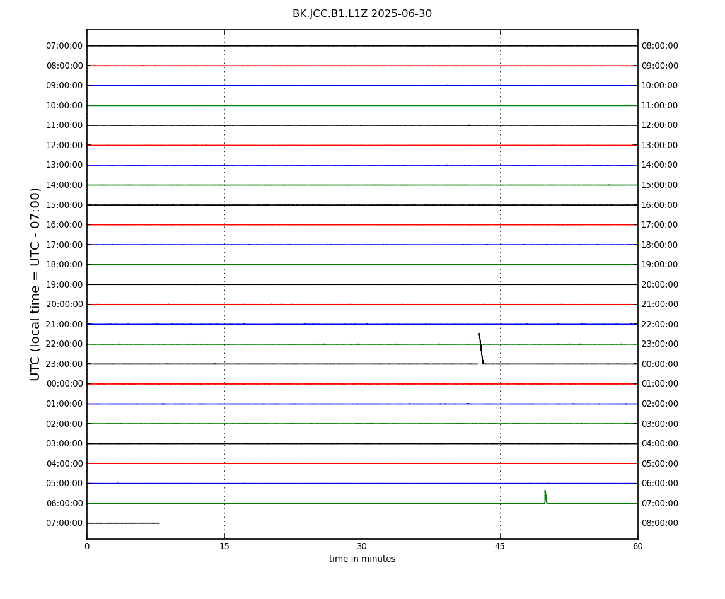Viewport: 725px width, 599px height.
Task: Click the left-axis label 15:00:00
Action: pyautogui.click(x=65, y=205)
